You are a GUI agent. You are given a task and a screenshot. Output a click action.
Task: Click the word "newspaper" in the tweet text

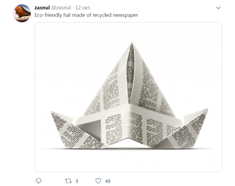(x=126, y=15)
